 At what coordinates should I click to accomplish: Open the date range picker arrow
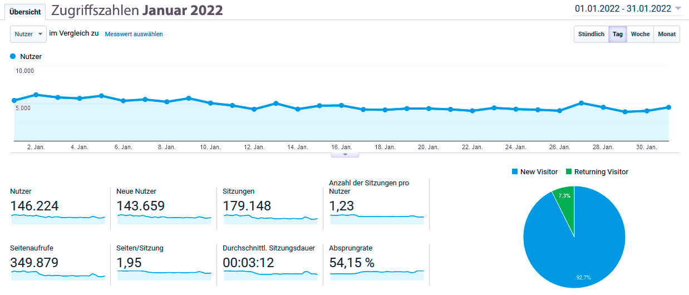pyautogui.click(x=677, y=8)
